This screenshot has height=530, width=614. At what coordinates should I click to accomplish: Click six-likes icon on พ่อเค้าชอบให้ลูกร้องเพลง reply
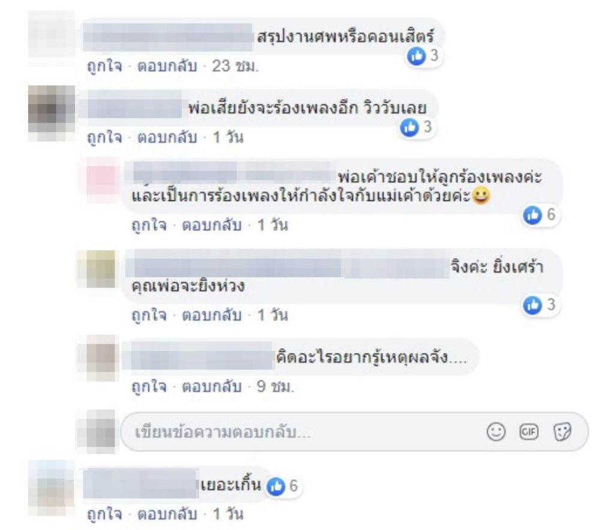(x=532, y=215)
